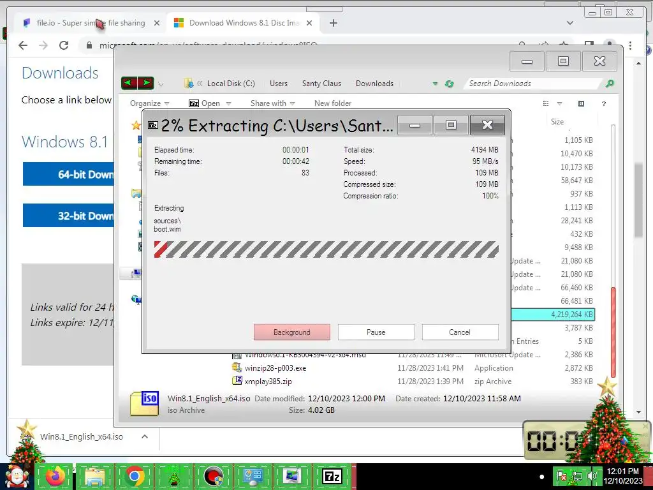Click the favorites star in navigation pane
The height and width of the screenshot is (490, 653).
coord(136,125)
